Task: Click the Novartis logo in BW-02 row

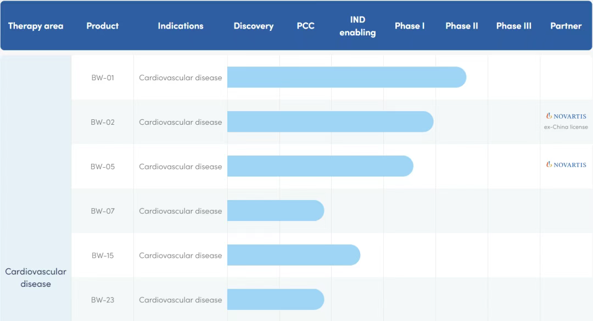Action: [x=566, y=116]
